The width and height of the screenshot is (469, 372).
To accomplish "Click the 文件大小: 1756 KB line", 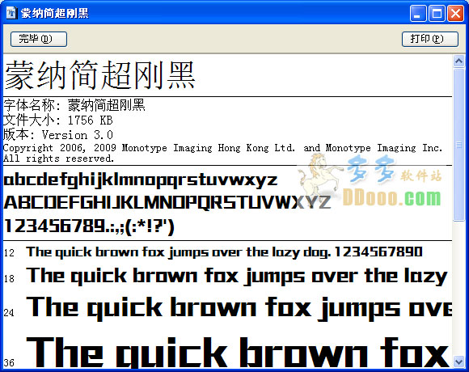I will tap(58, 120).
